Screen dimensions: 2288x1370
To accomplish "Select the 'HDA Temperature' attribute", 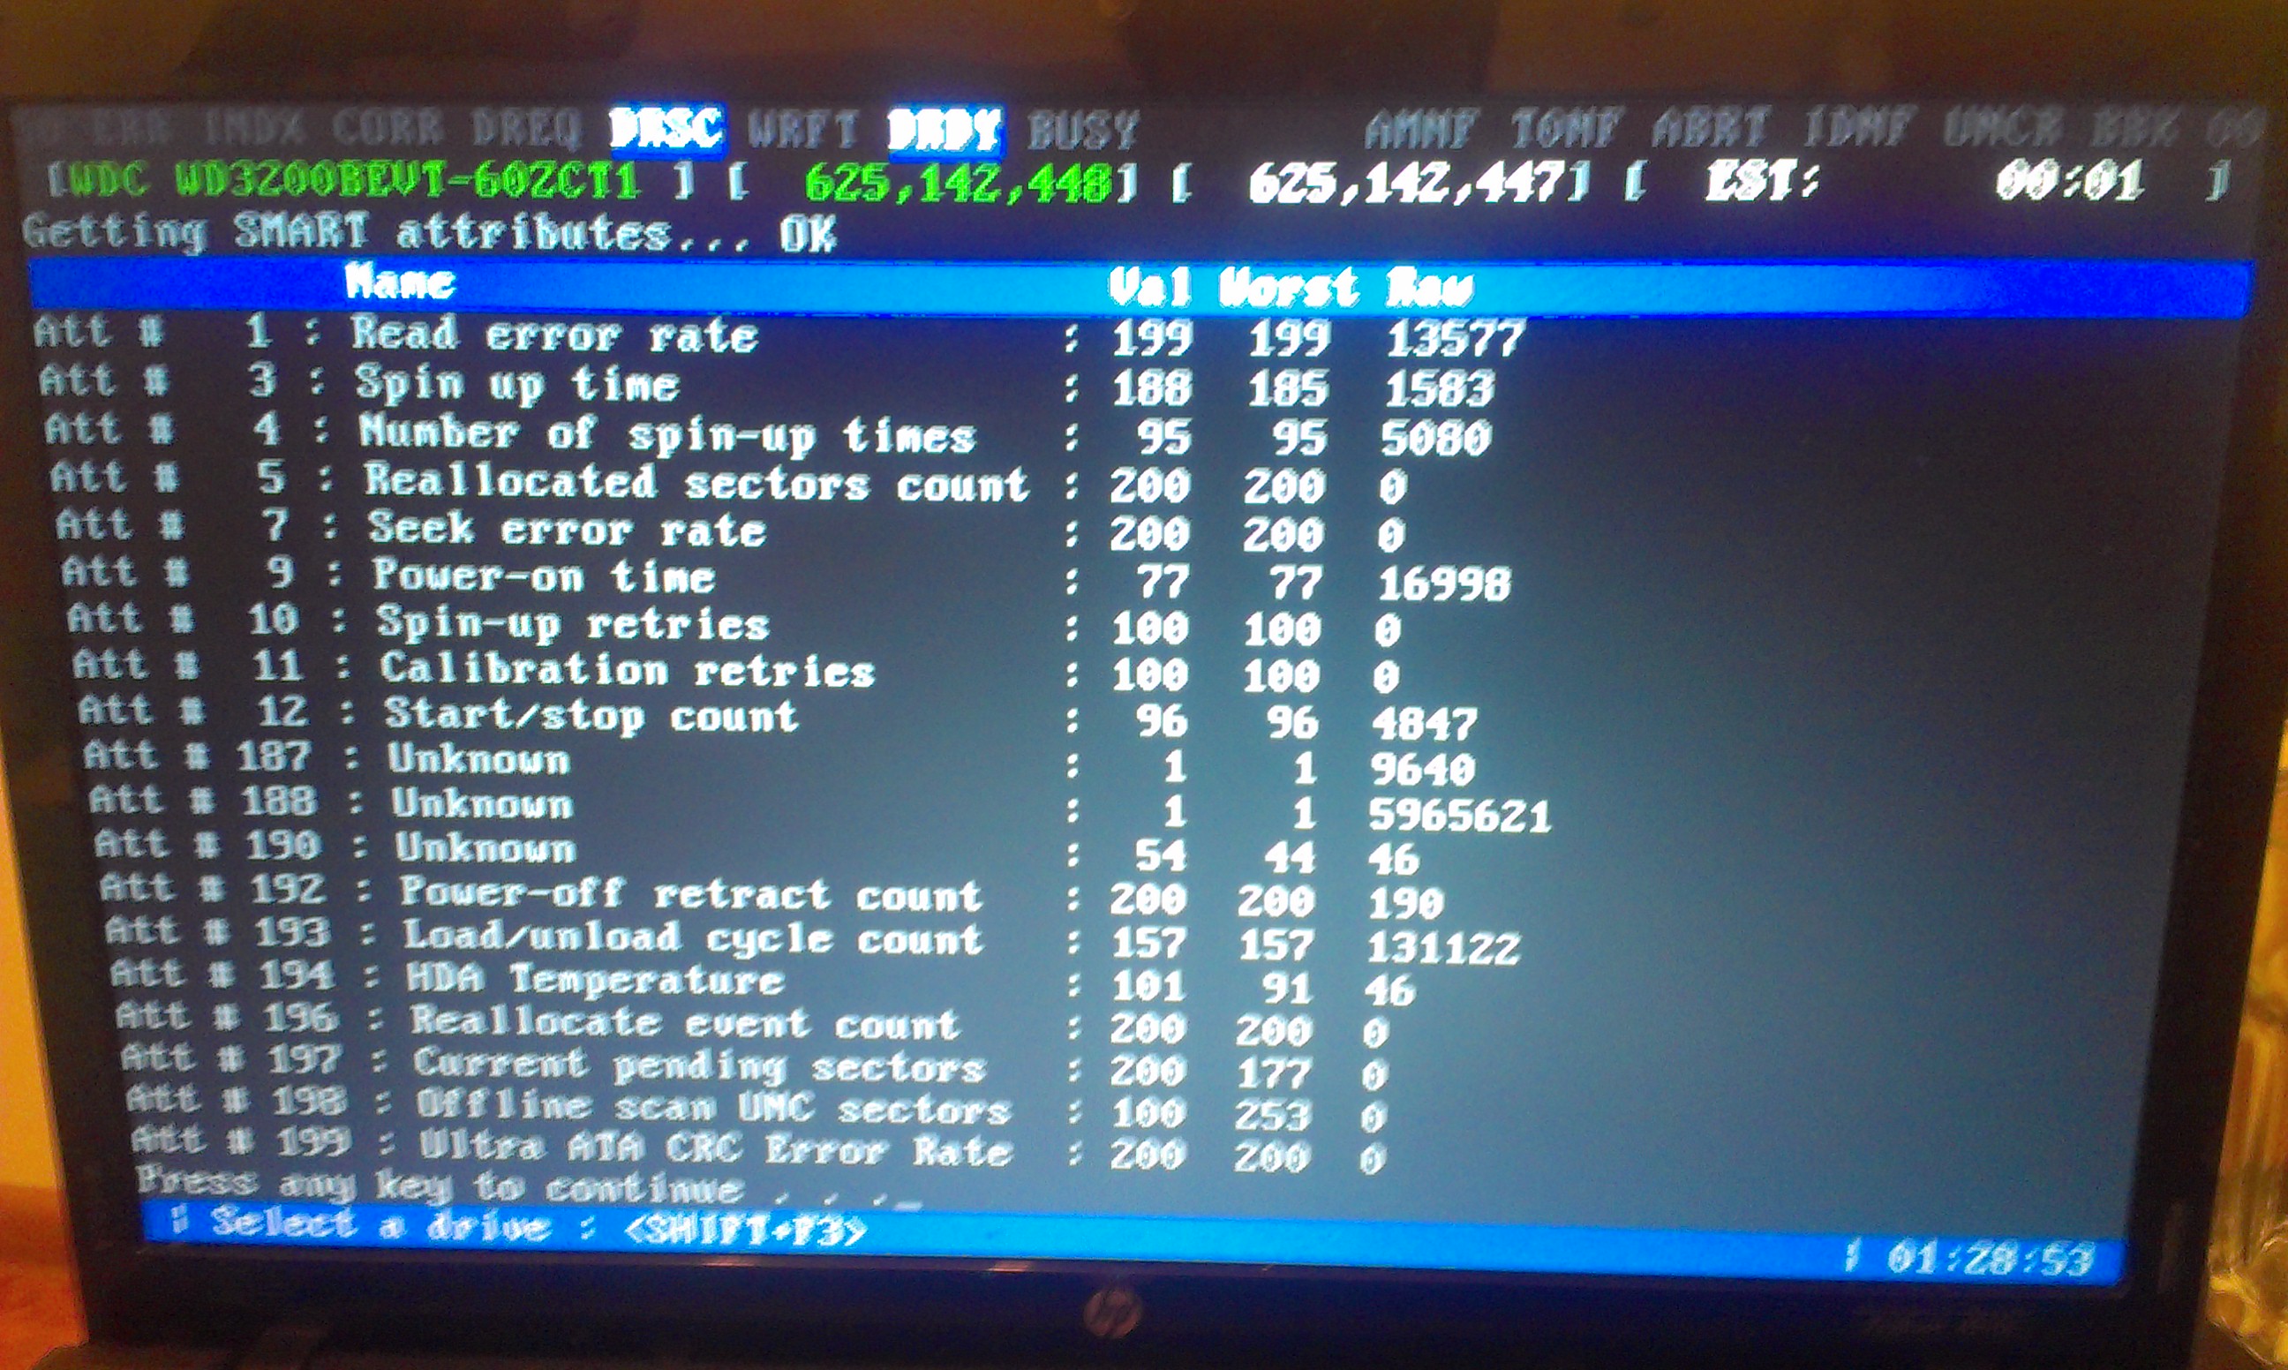I will pos(596,981).
